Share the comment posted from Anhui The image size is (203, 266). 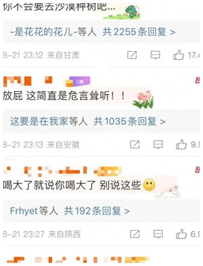coord(135,145)
